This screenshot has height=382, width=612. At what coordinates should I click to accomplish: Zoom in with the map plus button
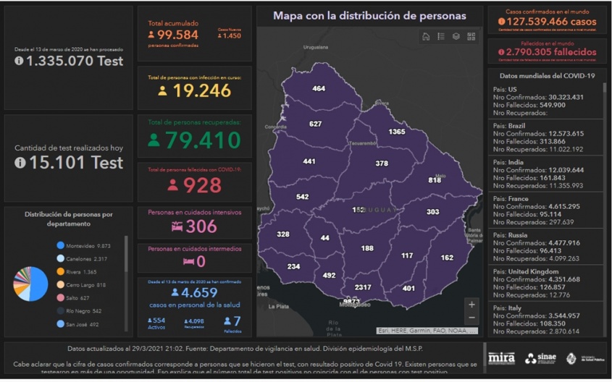tap(471, 305)
